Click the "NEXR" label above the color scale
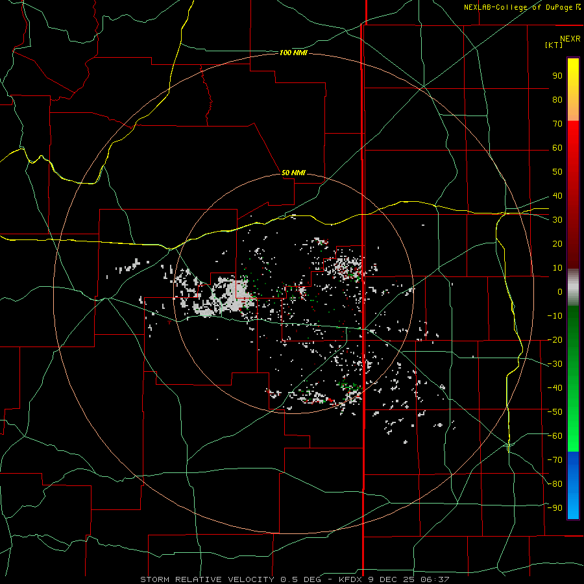The image size is (584, 584). [x=570, y=39]
